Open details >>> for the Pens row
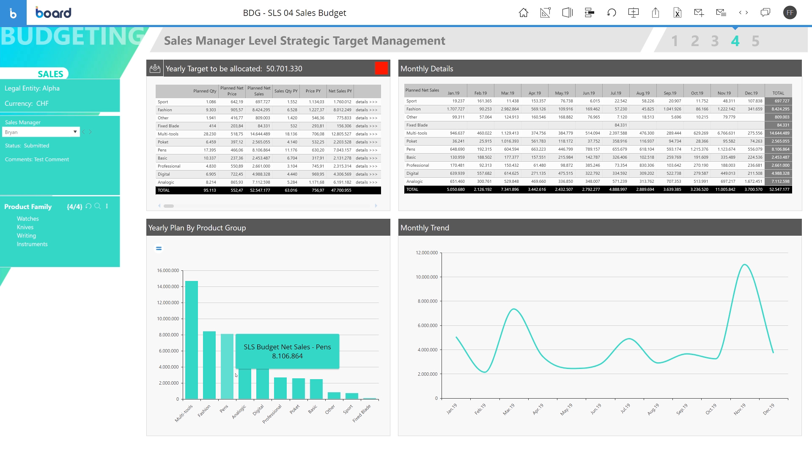Screen dimensions: 812x457 click(x=366, y=150)
